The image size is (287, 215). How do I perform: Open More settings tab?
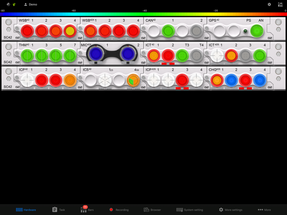tap(231, 210)
